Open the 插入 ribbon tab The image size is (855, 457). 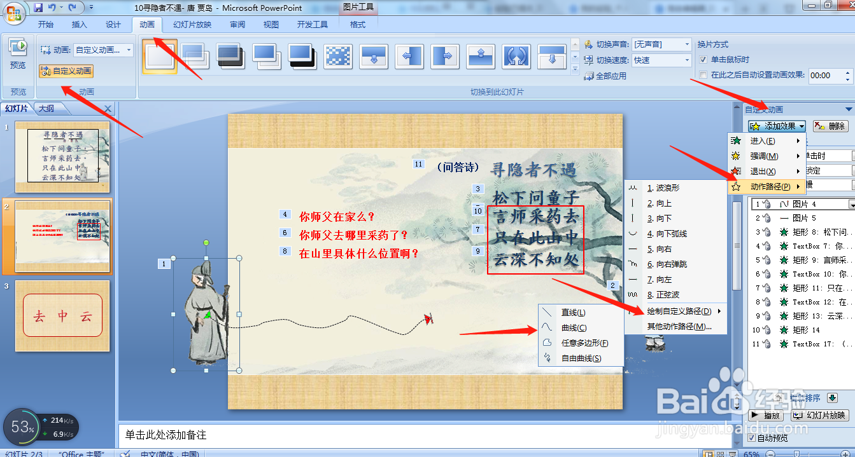80,25
